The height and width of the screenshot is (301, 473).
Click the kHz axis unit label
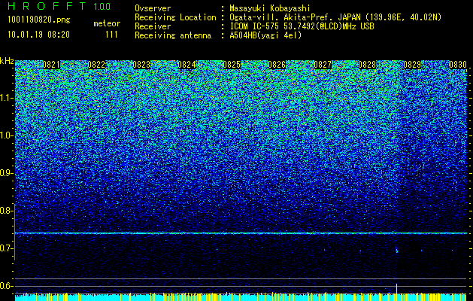coord(7,61)
